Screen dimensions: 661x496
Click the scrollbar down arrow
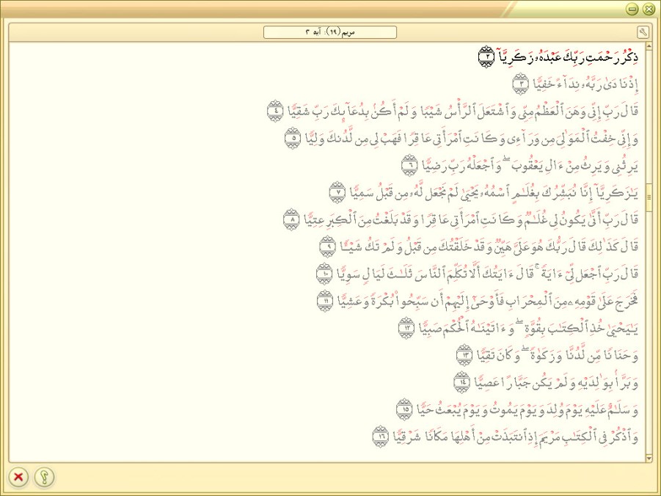649,458
